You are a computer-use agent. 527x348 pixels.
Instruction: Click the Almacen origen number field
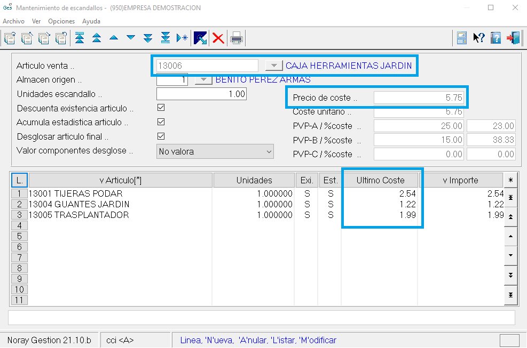172,80
